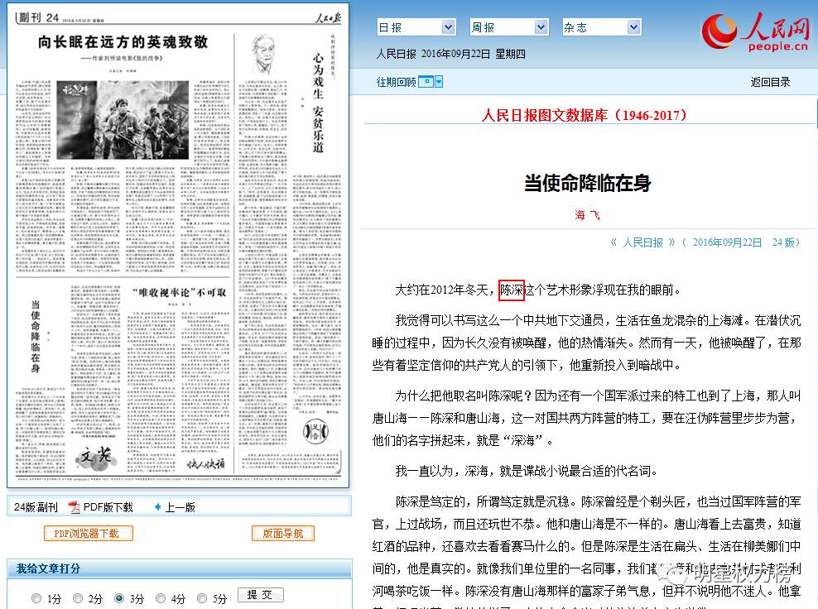
Task: Select the 5分 rating radio button
Action: (x=202, y=598)
